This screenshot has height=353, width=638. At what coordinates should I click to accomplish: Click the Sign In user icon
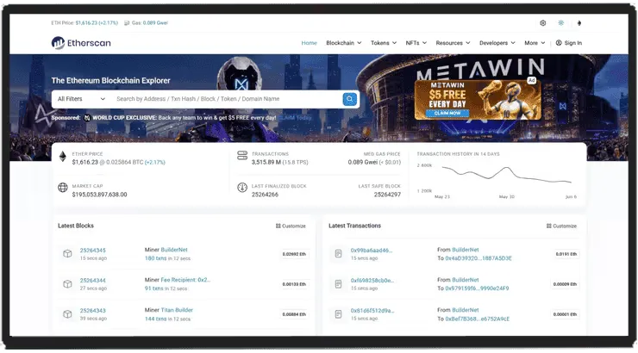(x=559, y=43)
